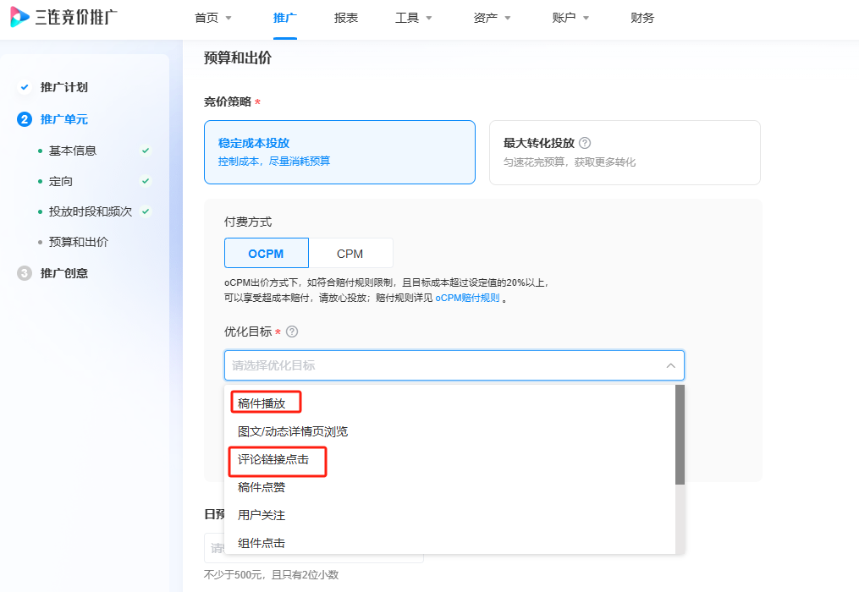This screenshot has width=859, height=592.
Task: Click the checkmark beside 投放时段和频次
Action: point(146,211)
